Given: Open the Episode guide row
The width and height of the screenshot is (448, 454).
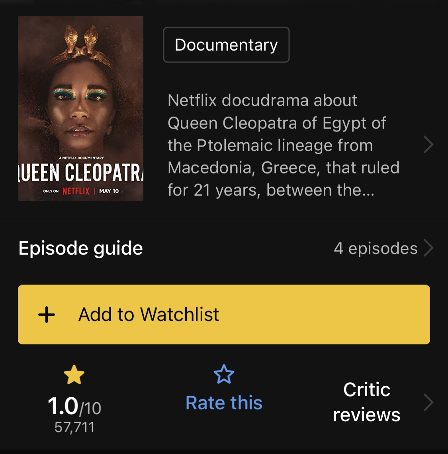Looking at the screenshot, I should click(224, 248).
